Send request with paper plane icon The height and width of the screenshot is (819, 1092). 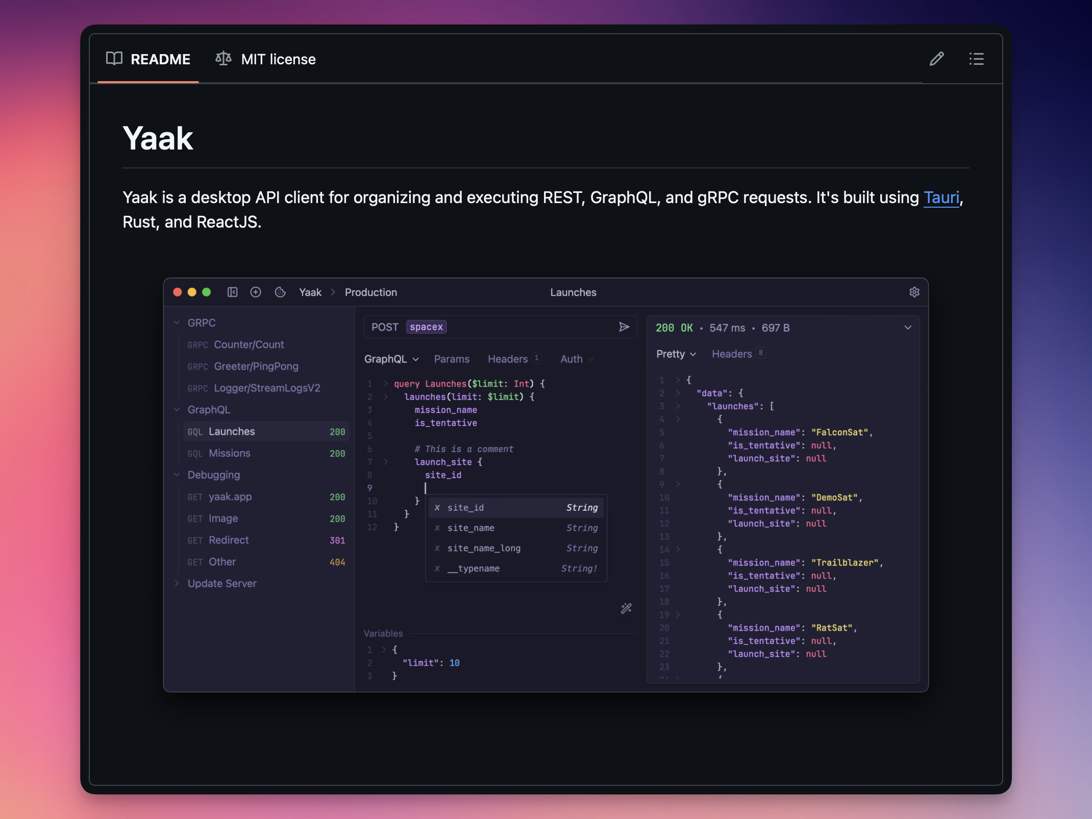point(624,327)
